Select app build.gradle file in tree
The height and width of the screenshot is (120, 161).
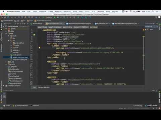click(16, 55)
